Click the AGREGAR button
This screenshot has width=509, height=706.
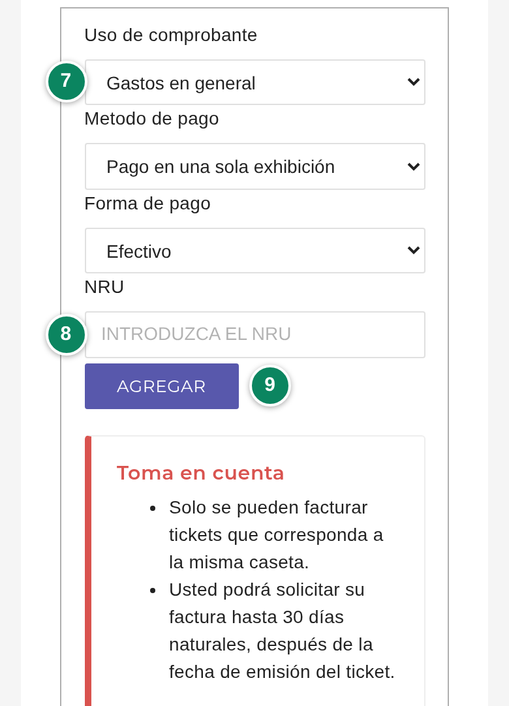tap(162, 386)
